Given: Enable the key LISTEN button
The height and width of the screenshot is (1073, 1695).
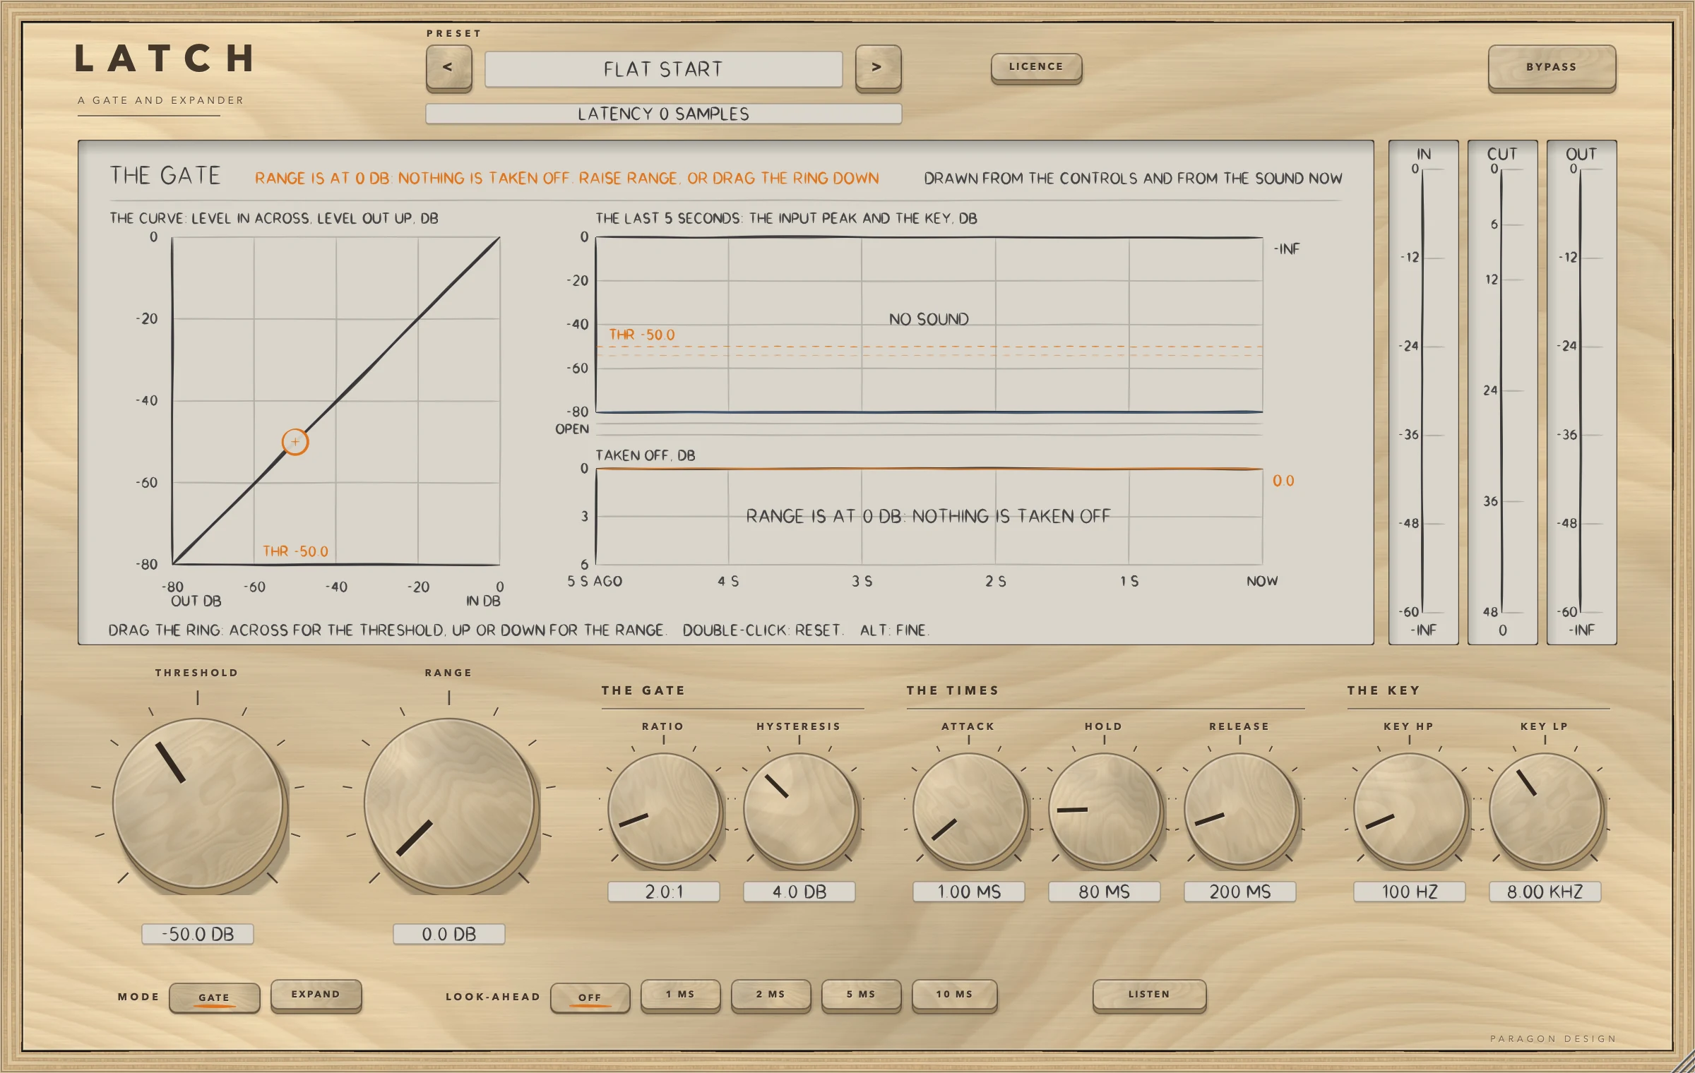Looking at the screenshot, I should click(x=1149, y=995).
